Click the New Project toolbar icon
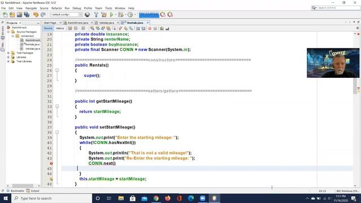Viewport: 361px width, 203px height. coord(12,15)
